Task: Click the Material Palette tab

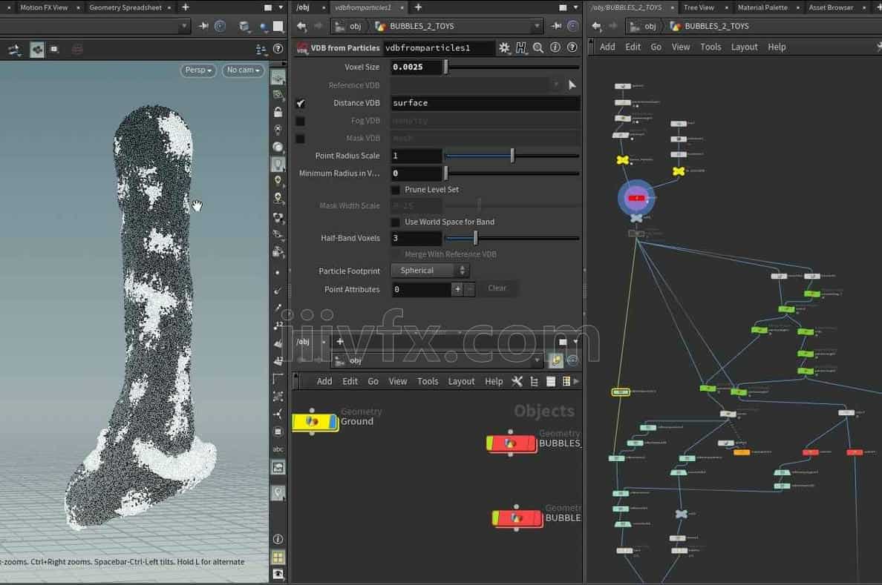Action: tap(762, 7)
